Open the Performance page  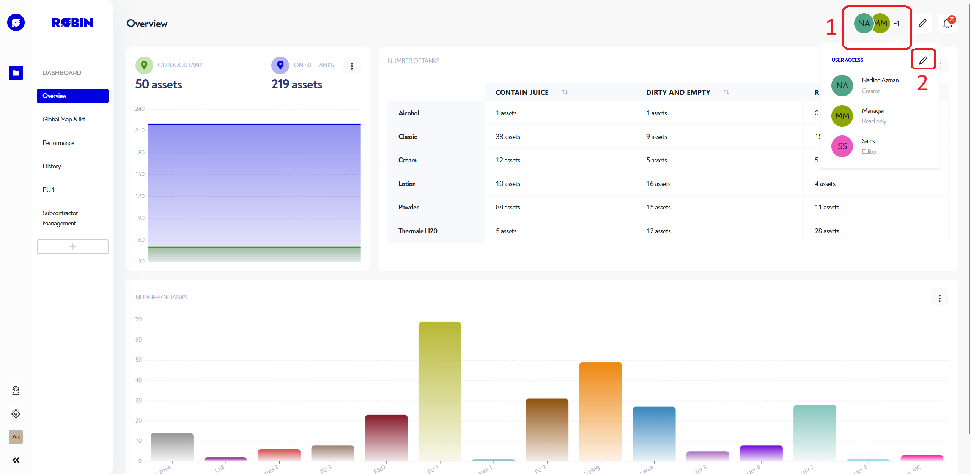(58, 143)
